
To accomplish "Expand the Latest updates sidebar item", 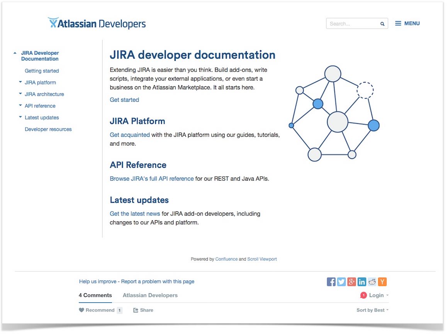I will coord(20,117).
